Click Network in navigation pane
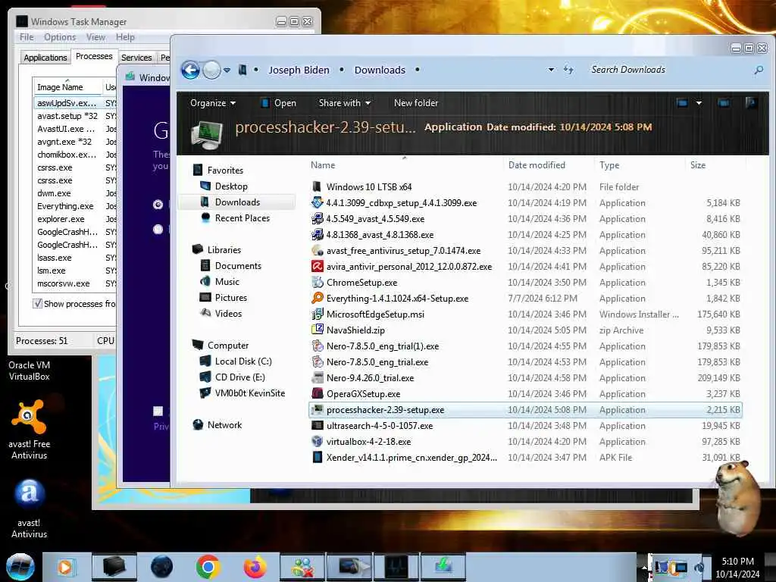776x582 pixels. [224, 424]
